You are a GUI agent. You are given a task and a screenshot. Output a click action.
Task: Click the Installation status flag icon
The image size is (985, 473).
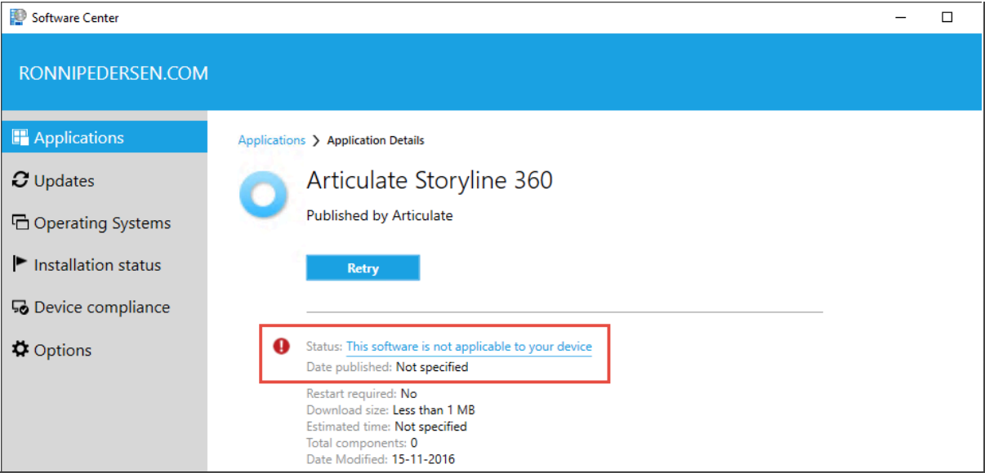[20, 264]
